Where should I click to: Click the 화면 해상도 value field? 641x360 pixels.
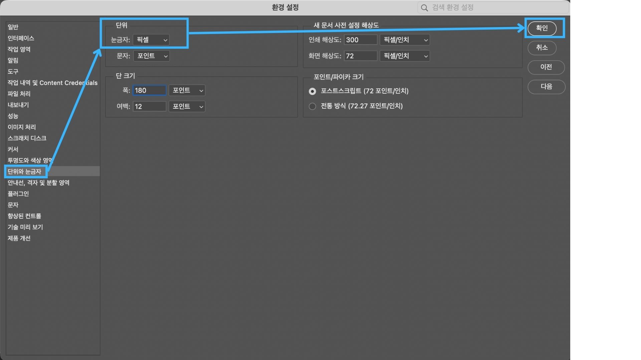point(361,56)
